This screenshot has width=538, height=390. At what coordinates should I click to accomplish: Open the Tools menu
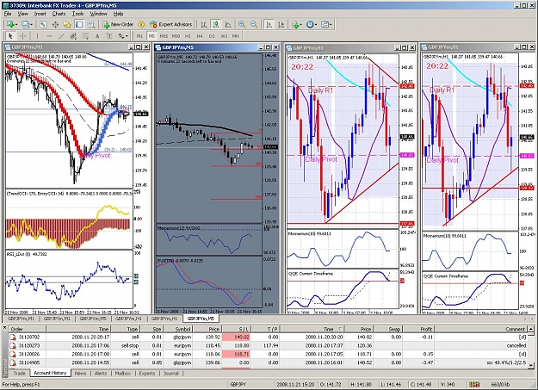click(77, 14)
